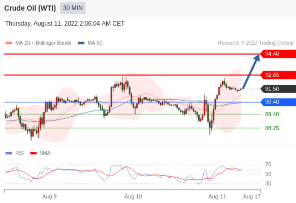Click the red 9MA color swatch
Viewport: 296px width, 203px height.
click(33, 153)
